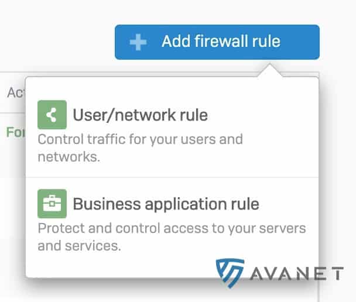Click the Add firewall rule button
This screenshot has height=302, width=356.
pyautogui.click(x=217, y=42)
